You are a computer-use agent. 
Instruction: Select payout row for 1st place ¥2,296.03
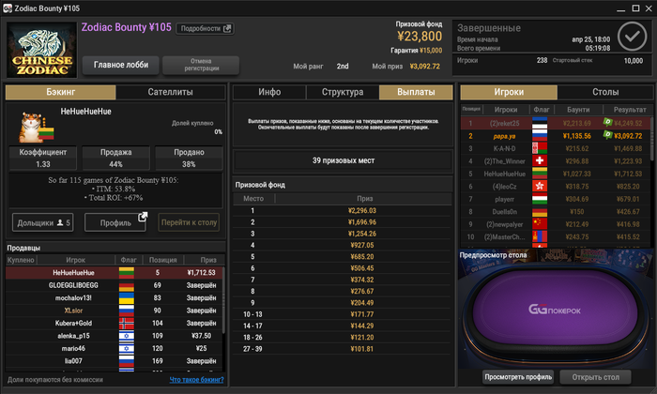point(342,211)
